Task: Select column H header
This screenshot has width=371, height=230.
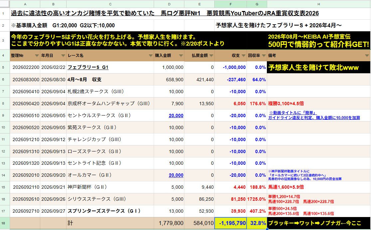Action: point(318,4)
